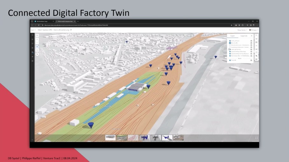Click the third icon in dark left sidebar
The image size is (289, 162).
(x=32, y=43)
